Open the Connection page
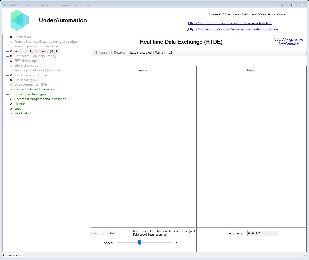 point(23,37)
